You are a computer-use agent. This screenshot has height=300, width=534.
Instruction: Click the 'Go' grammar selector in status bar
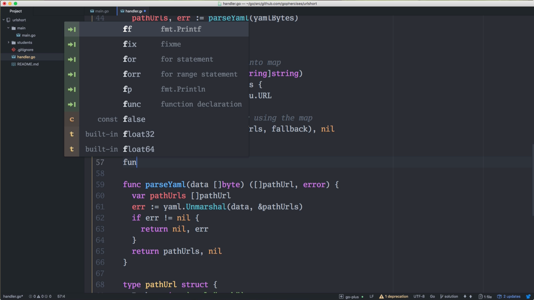(433, 296)
